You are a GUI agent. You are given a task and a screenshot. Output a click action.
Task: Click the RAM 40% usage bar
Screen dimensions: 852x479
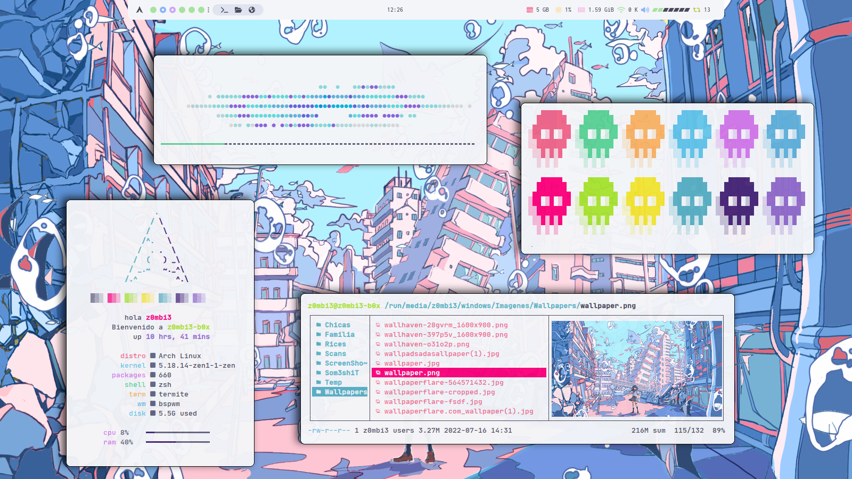[178, 442]
